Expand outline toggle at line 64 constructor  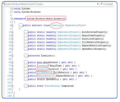[13, 56]
